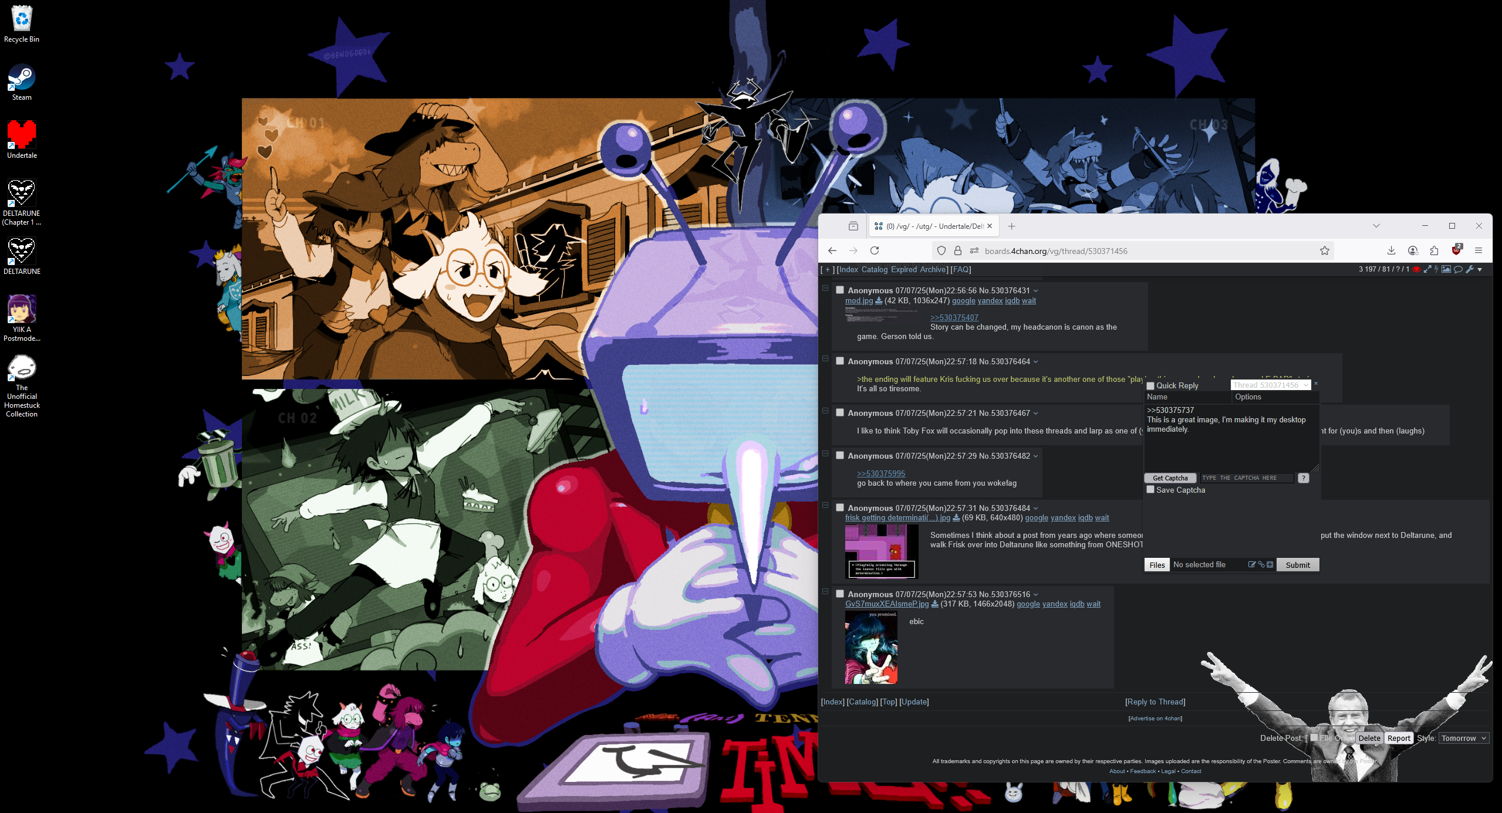1502x813 pixels.
Task: Tick the checkbox for post No.530376464
Action: click(840, 361)
